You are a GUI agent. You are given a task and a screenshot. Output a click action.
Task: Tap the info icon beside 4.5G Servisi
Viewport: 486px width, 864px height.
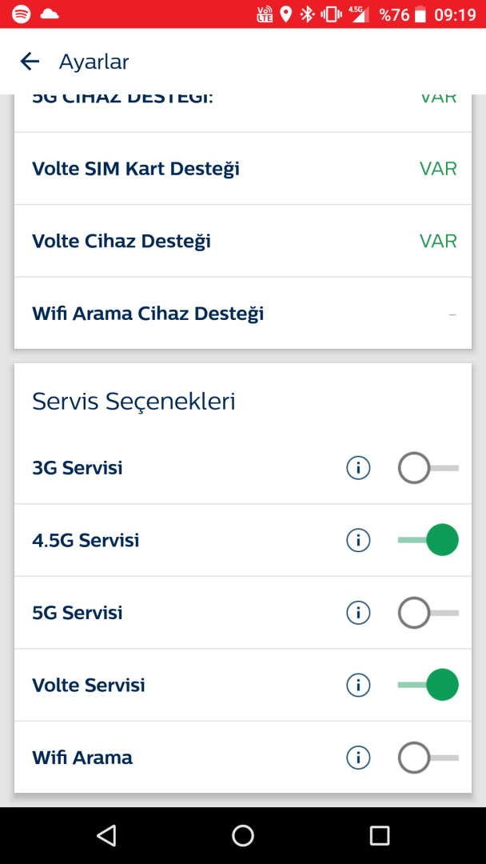click(x=358, y=540)
